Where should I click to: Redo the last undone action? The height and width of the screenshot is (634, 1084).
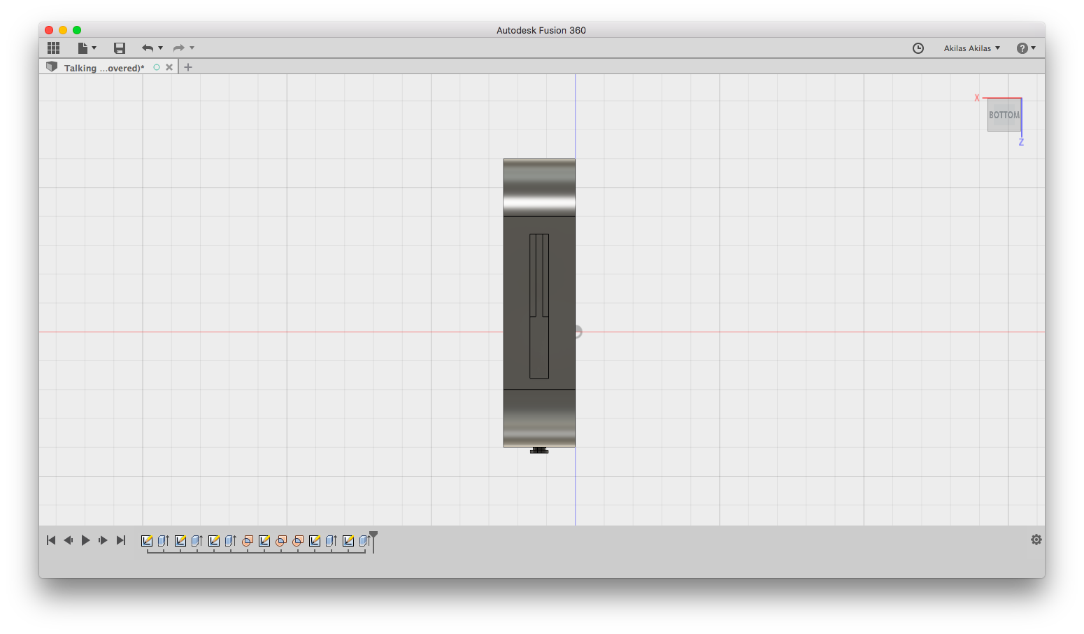179,48
